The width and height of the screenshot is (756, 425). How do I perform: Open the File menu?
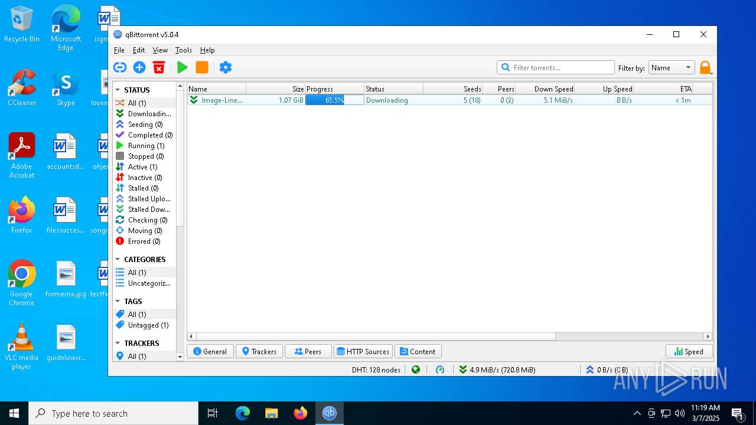click(119, 50)
